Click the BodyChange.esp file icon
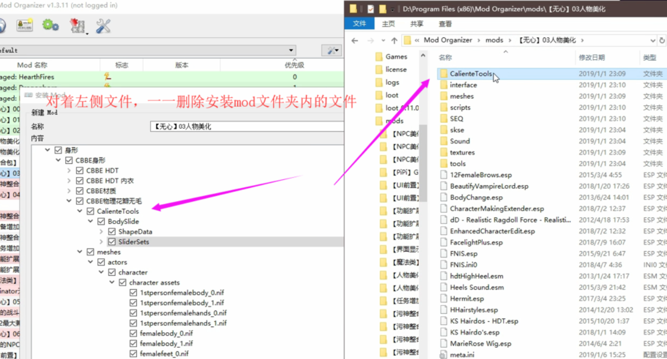This screenshot has width=667, height=359. (443, 197)
